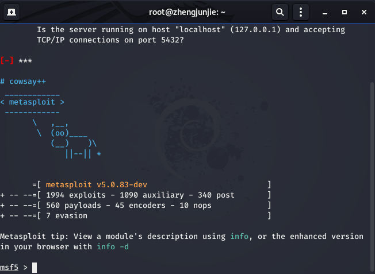Click the msf5 prompt text
The height and width of the screenshot is (274, 375).
(9, 267)
